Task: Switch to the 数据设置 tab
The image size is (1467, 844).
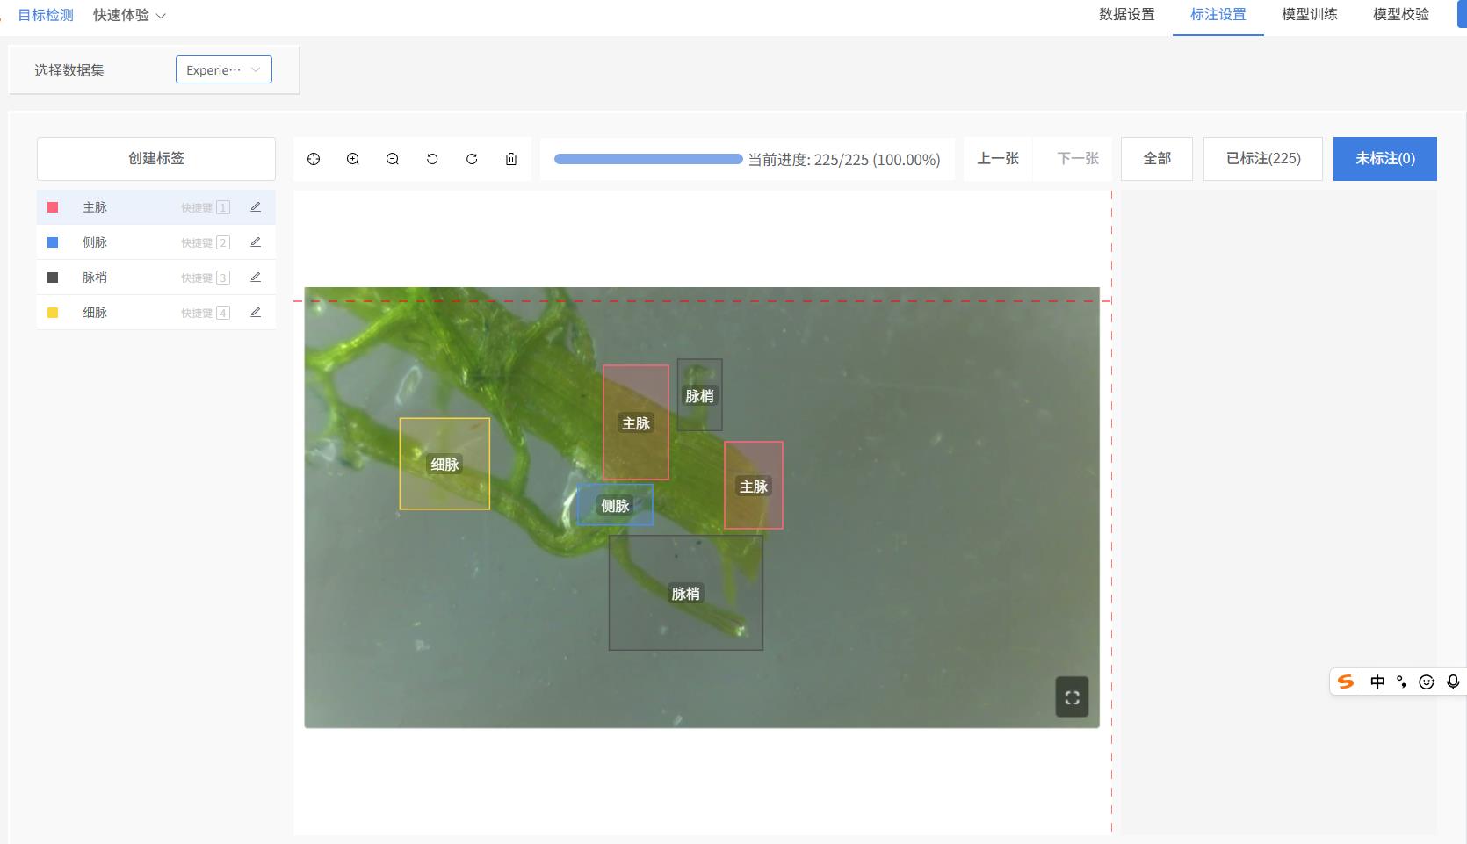Action: click(x=1126, y=15)
